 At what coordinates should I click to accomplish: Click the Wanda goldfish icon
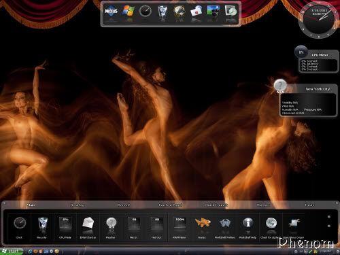203,223
